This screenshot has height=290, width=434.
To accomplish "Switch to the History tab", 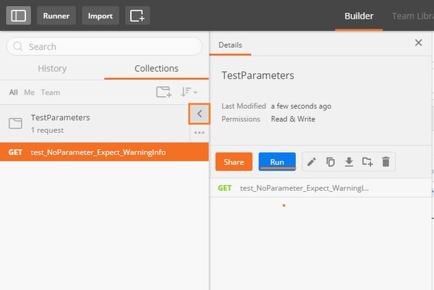I will 52,68.
